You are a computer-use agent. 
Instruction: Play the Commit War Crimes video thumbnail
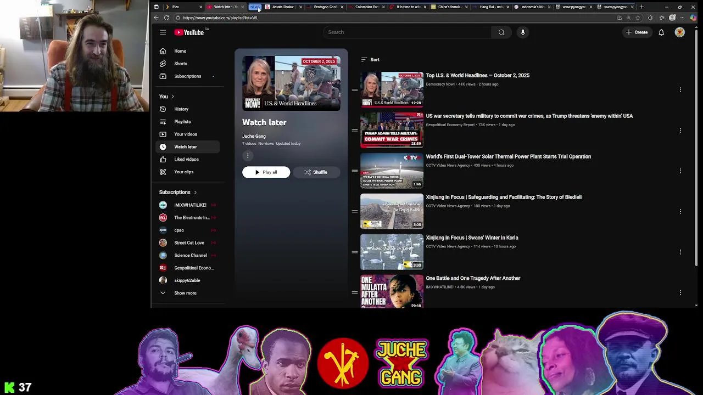[x=392, y=130]
